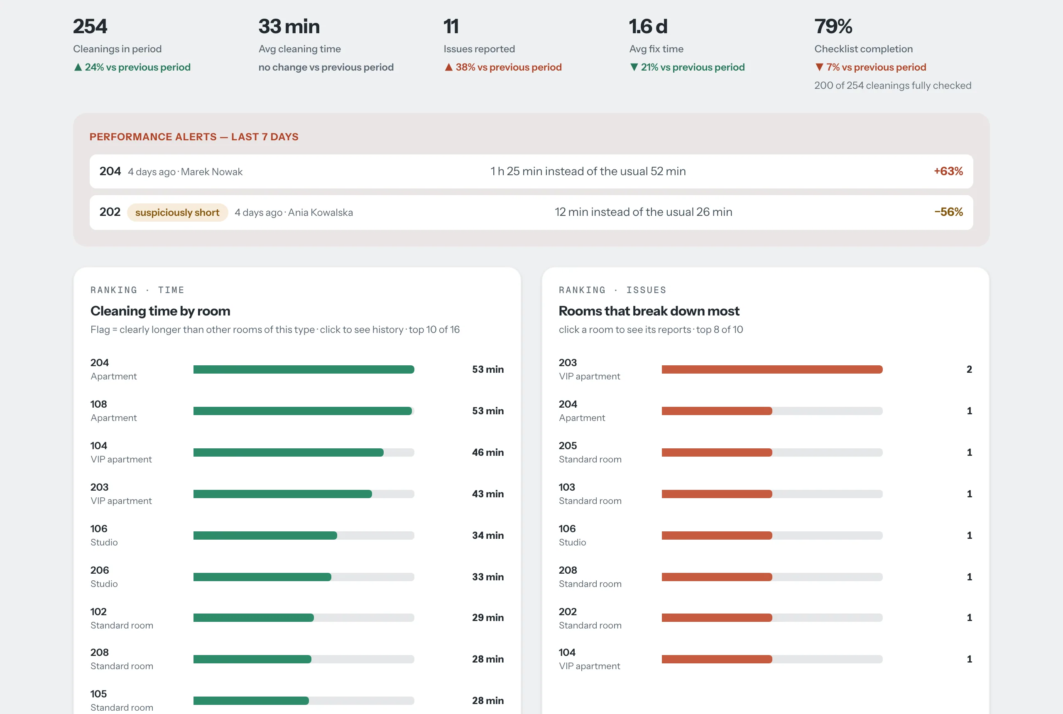Open room 204 Apartment issue reports
The image size is (1063, 714).
(766, 411)
